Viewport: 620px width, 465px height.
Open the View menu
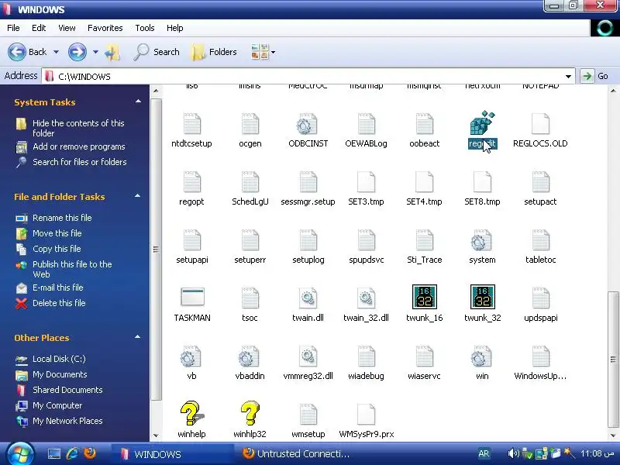point(67,28)
